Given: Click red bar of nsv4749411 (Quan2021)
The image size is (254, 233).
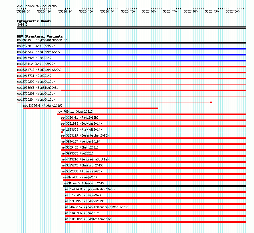Looking at the screenshot, I should click(x=152, y=114).
